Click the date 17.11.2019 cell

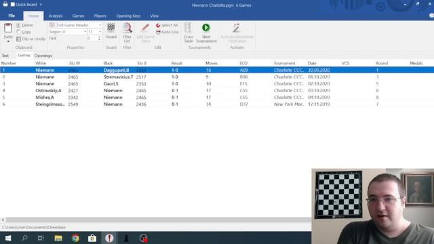319,104
